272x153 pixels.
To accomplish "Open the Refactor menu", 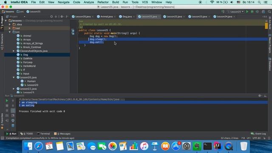I will coord(103,2).
